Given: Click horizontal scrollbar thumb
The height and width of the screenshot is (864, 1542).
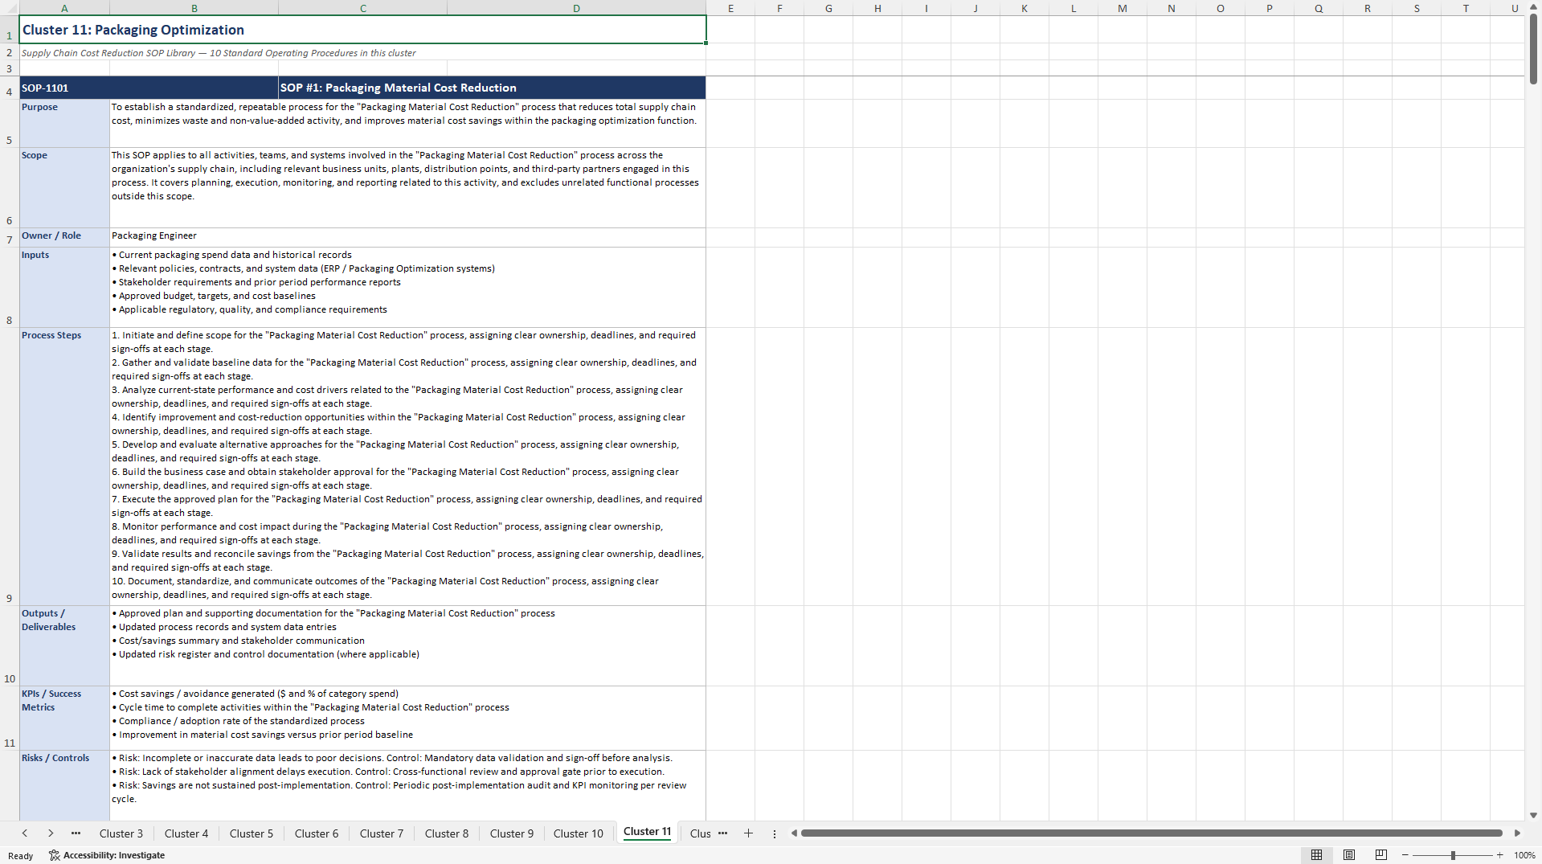Looking at the screenshot, I should (x=1151, y=833).
